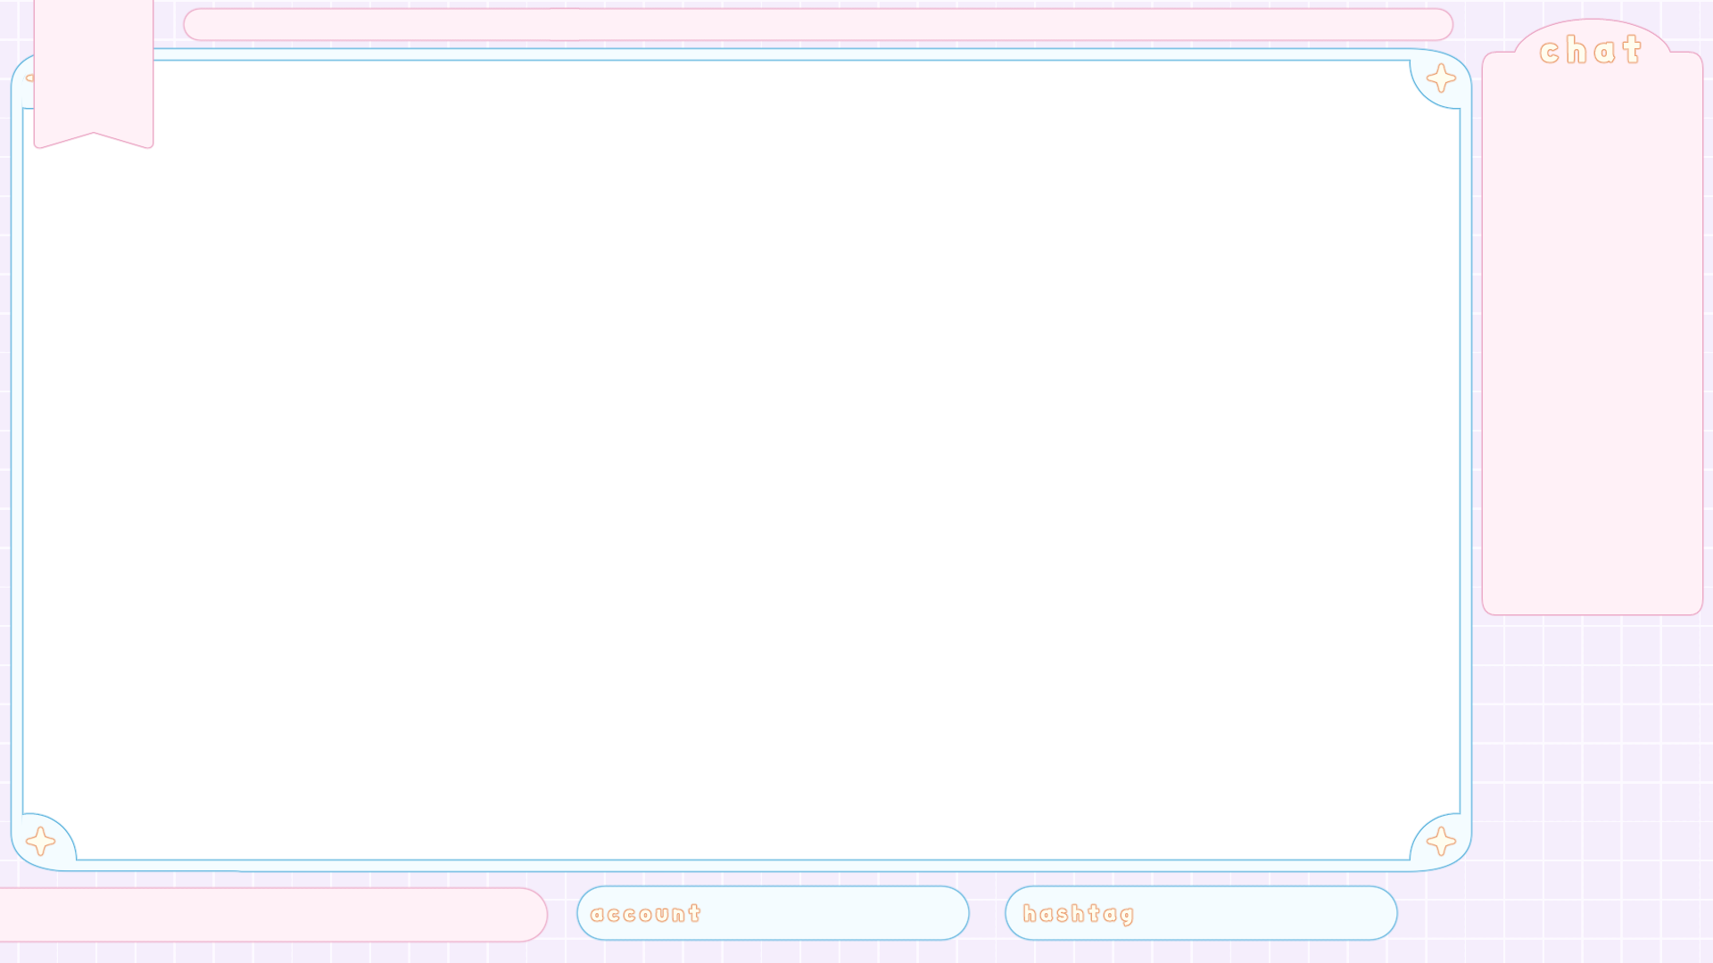Click the letter 't' in chat heading

1632,50
